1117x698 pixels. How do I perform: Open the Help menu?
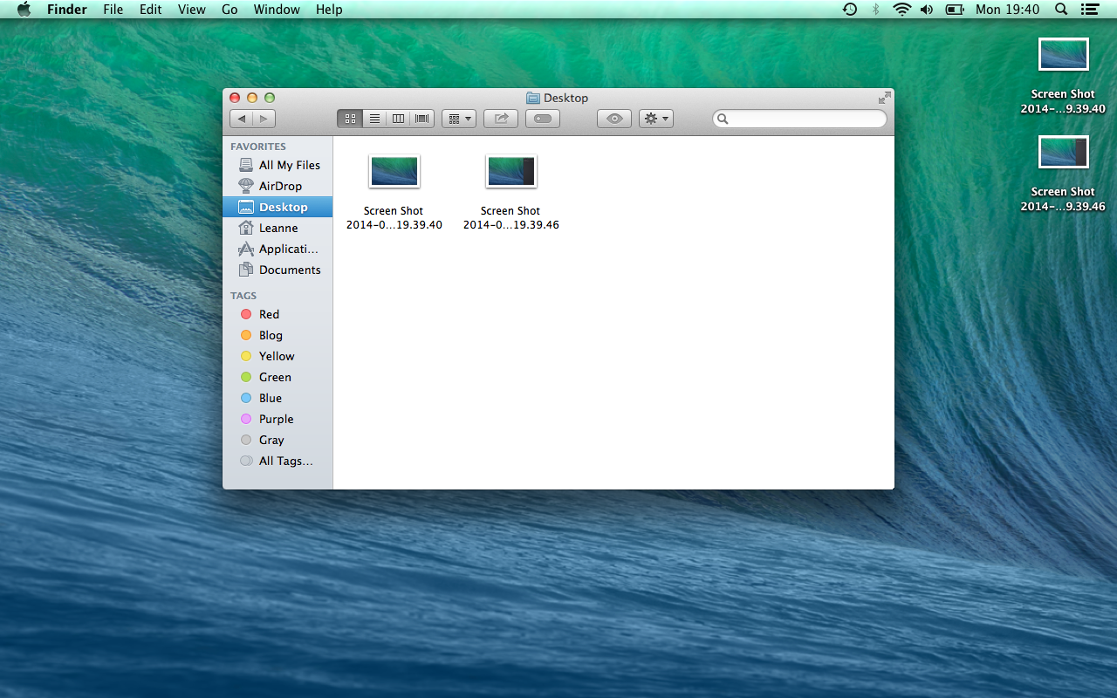[329, 10]
